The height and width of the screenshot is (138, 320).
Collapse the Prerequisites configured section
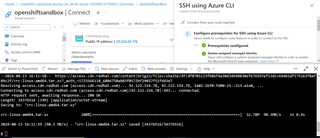pos(196,45)
